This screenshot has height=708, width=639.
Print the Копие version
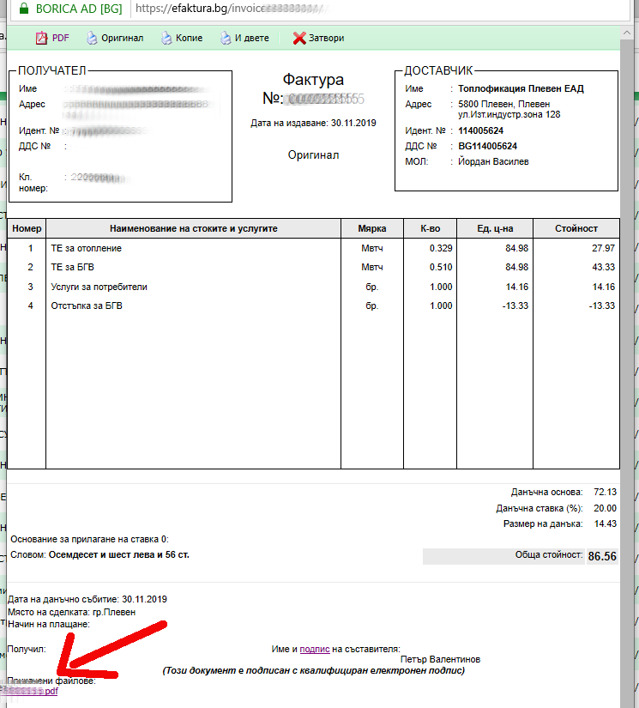coord(189,39)
